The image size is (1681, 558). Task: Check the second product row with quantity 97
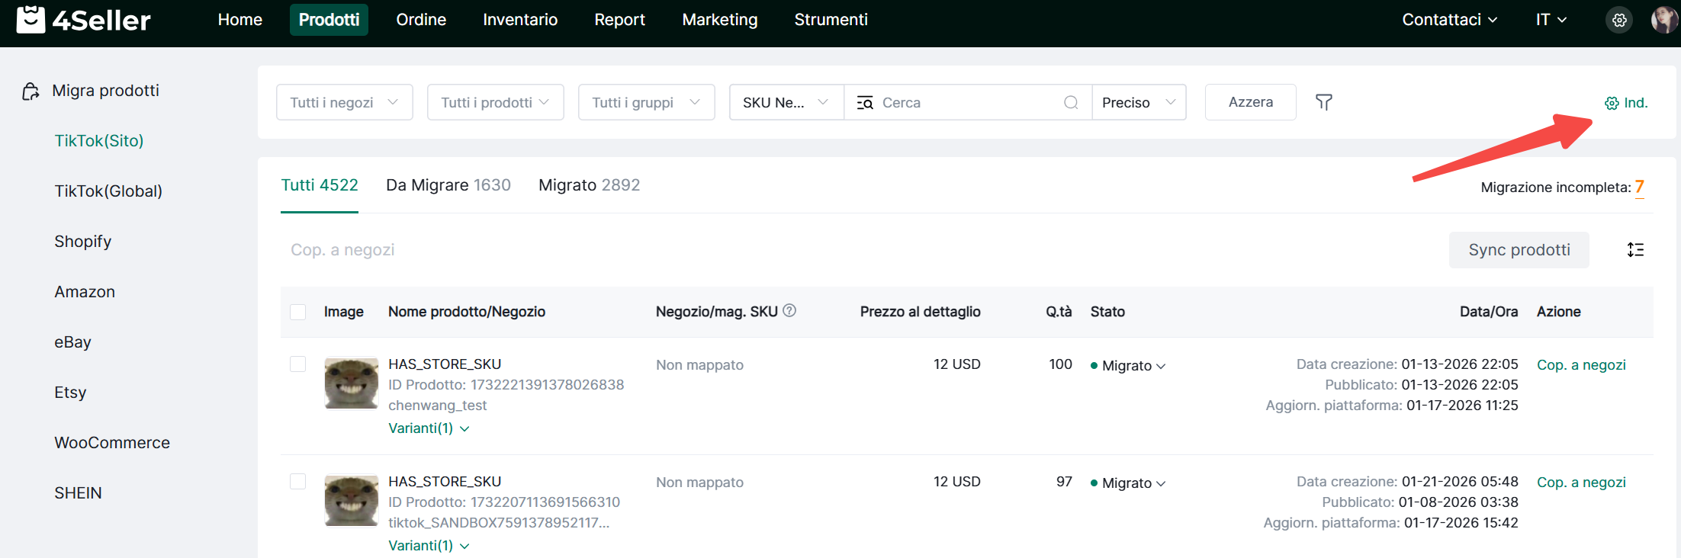298,482
